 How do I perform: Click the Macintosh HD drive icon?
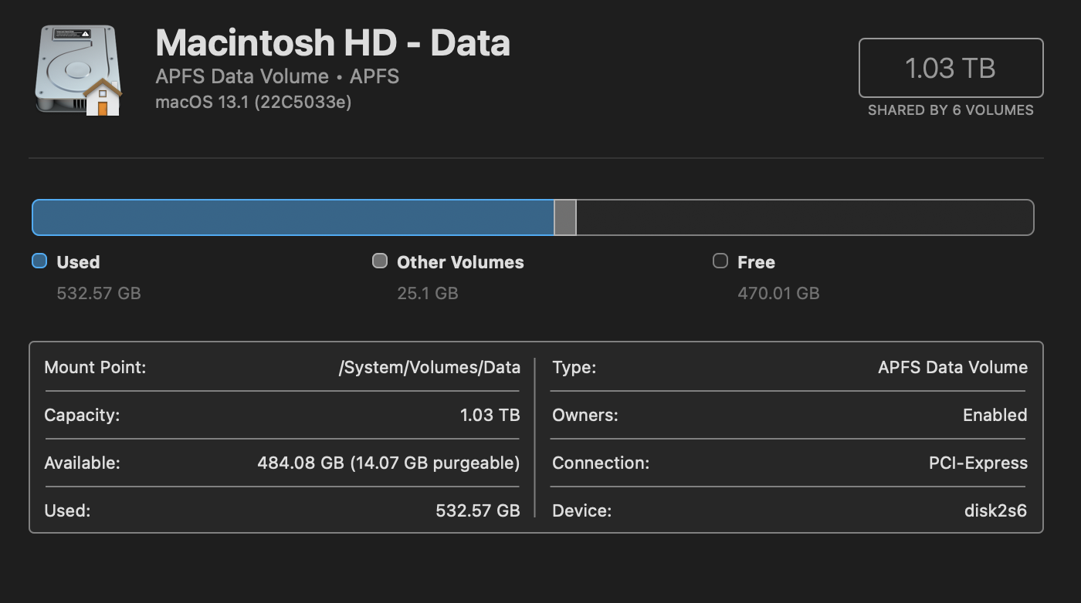(79, 70)
